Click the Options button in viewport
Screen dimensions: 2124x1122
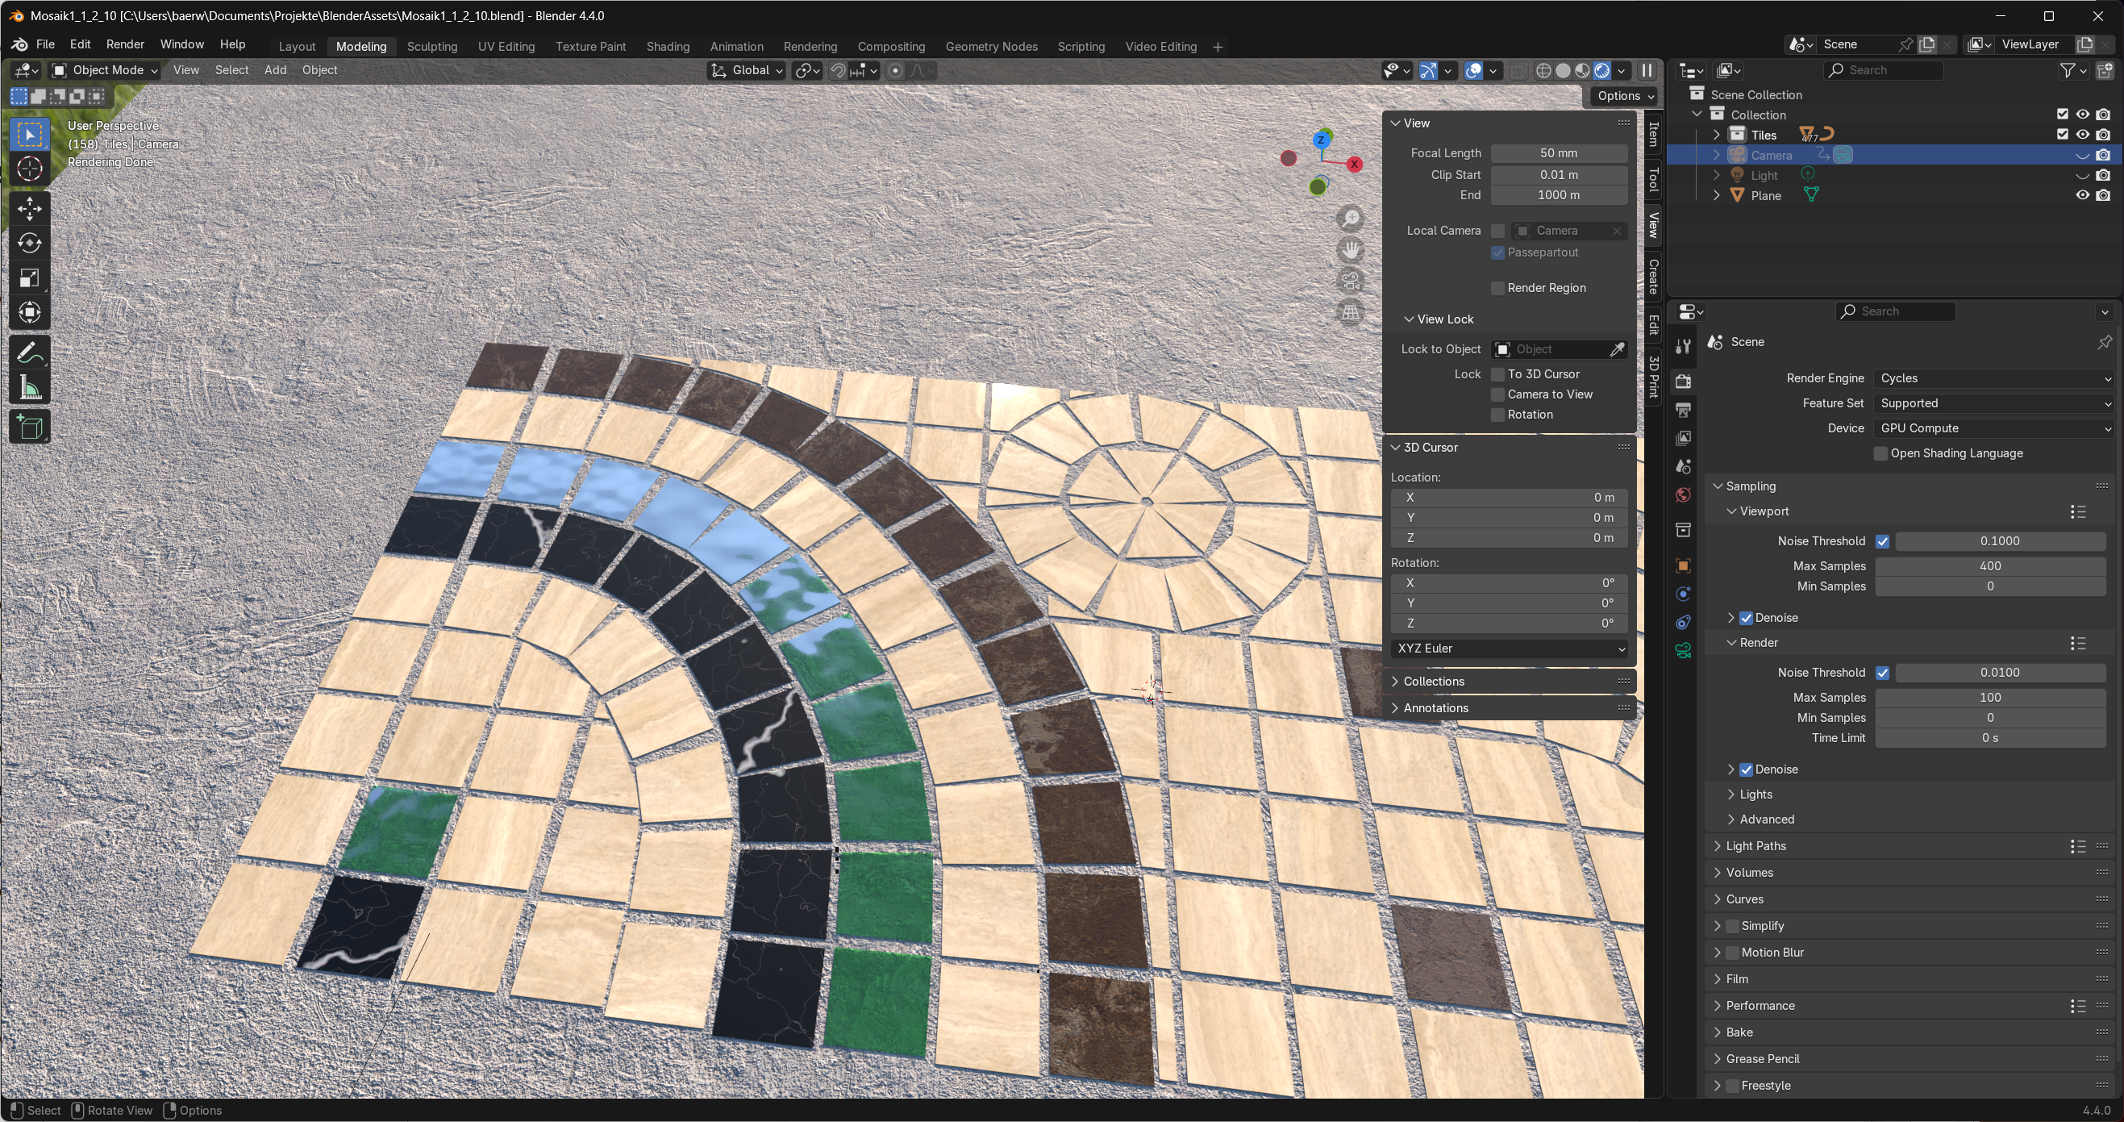point(1624,96)
